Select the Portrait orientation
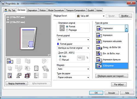This screenshot has height=99, width=137. point(70,27)
